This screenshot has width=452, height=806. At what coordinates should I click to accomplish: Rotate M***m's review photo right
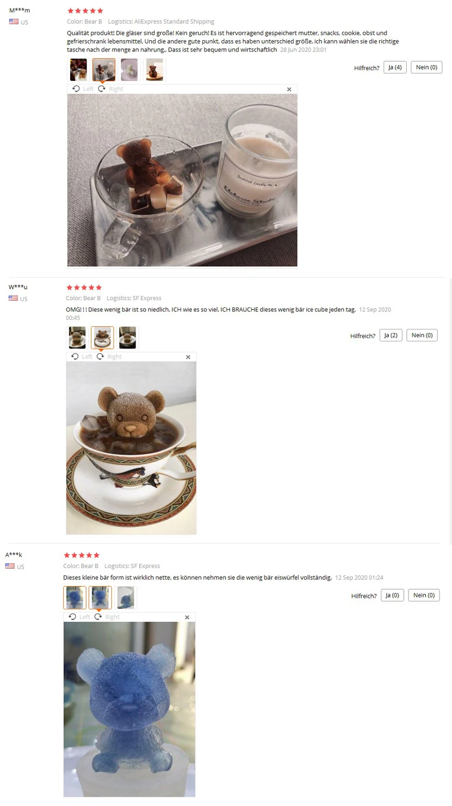(x=110, y=89)
